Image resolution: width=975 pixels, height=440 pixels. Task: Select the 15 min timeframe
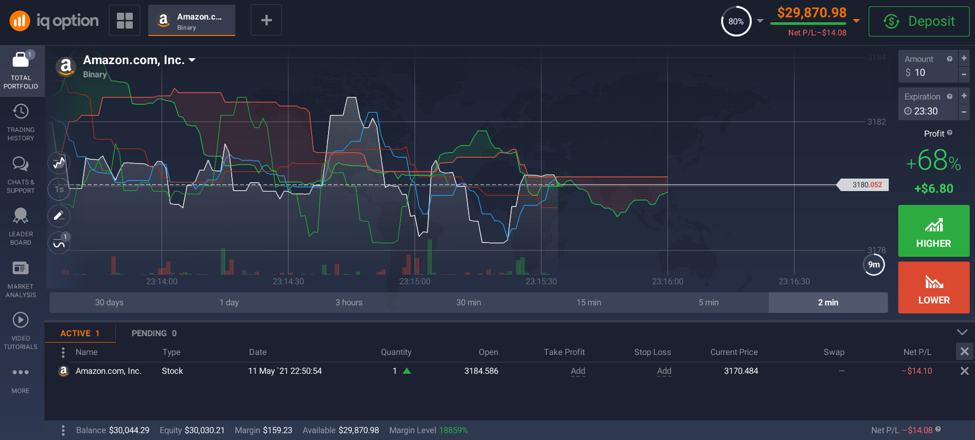[x=589, y=302]
